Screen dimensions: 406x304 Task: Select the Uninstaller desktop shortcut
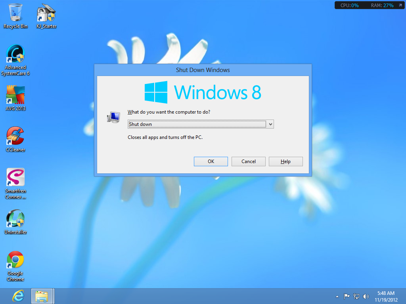pyautogui.click(x=15, y=222)
